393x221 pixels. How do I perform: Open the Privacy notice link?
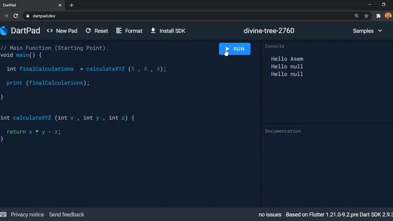(27, 214)
